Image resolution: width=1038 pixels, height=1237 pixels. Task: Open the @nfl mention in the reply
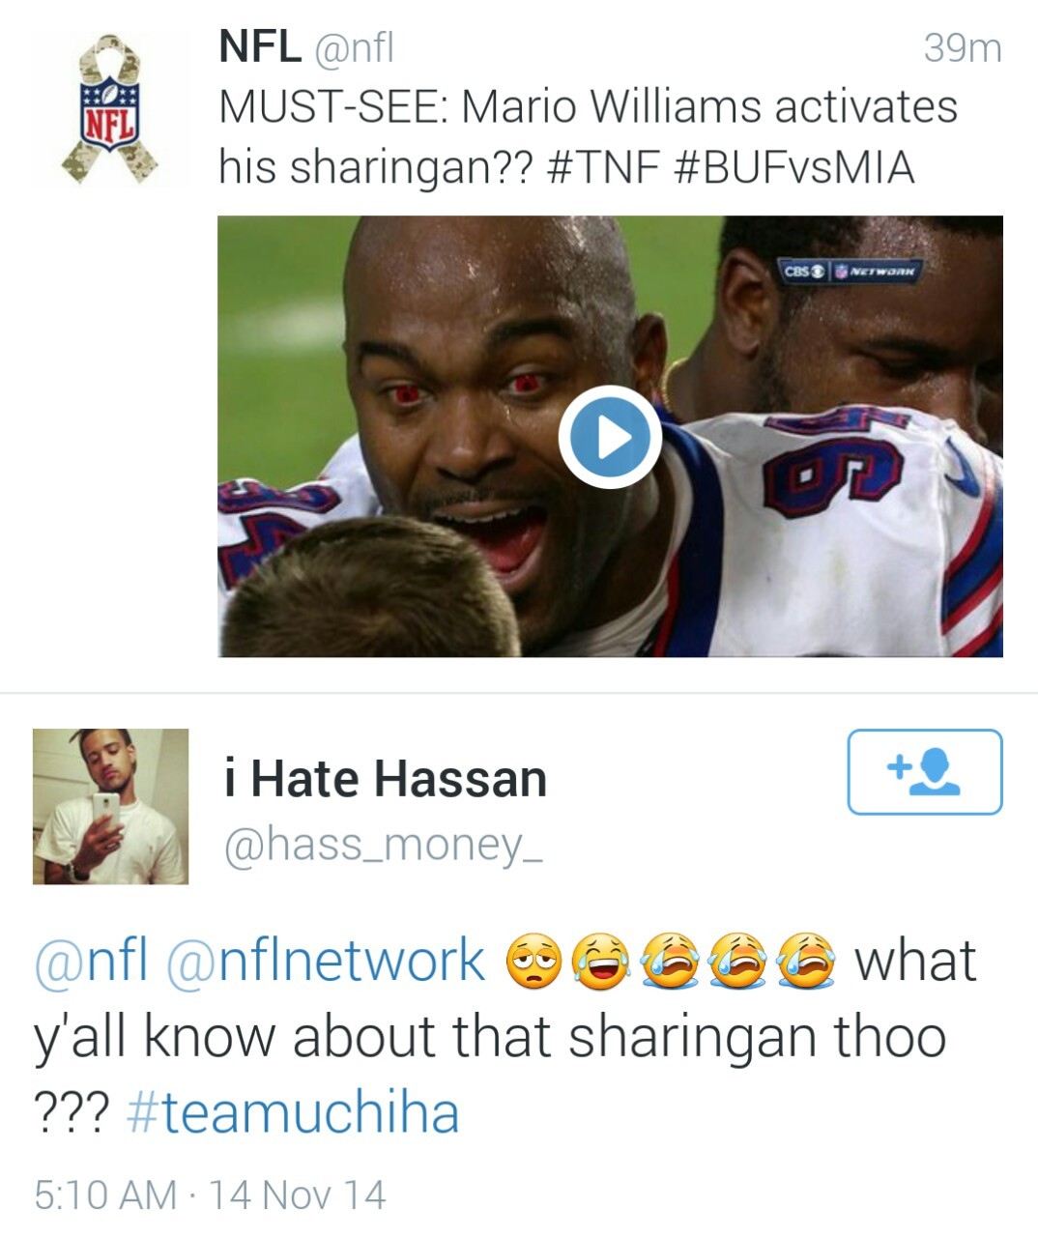point(92,962)
